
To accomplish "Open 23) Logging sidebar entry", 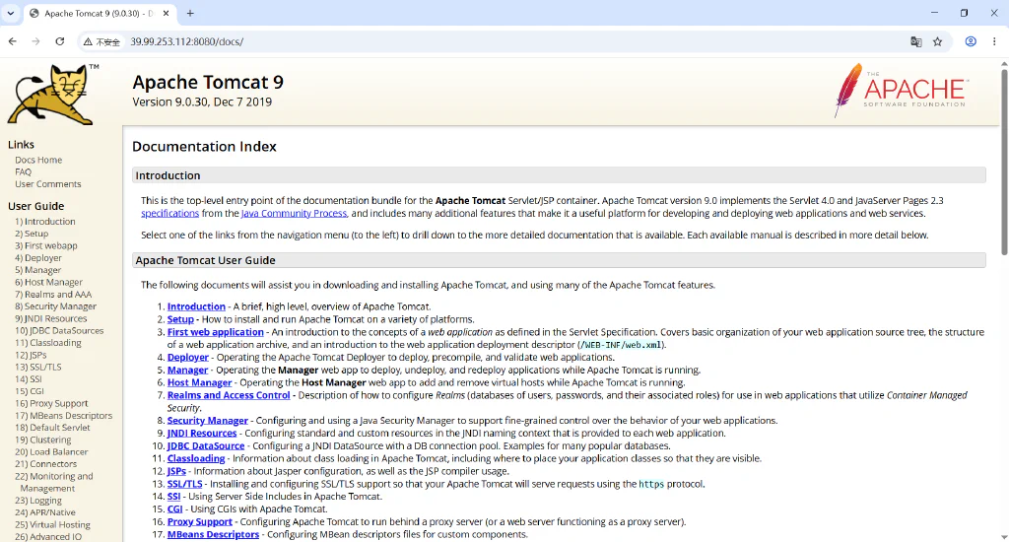I will tap(38, 501).
